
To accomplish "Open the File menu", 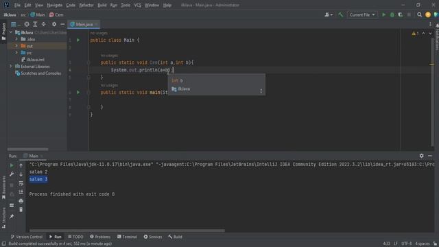I will click(17, 5).
